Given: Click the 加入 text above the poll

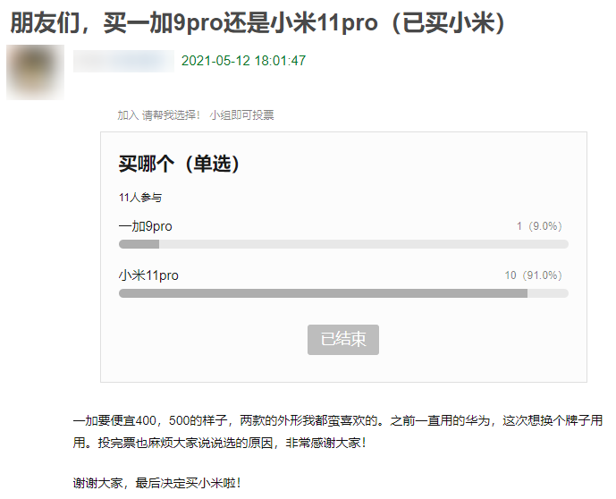Looking at the screenshot, I should pos(128,115).
